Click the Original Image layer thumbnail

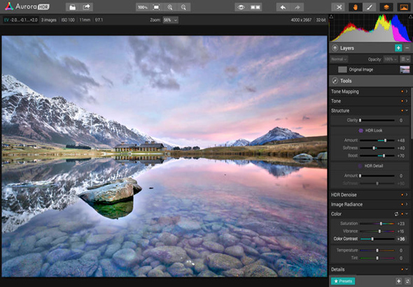click(x=405, y=70)
